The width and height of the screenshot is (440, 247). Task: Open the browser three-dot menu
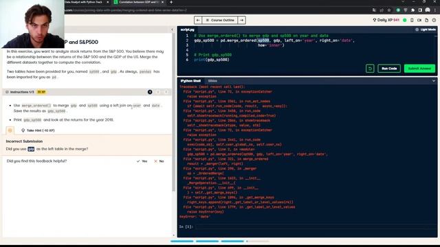point(435,10)
